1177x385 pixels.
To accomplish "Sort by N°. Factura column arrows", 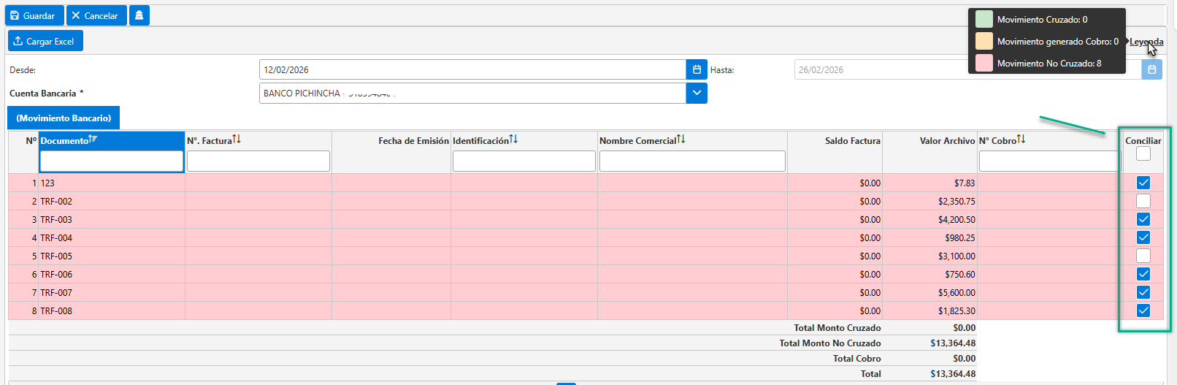I will (237, 140).
